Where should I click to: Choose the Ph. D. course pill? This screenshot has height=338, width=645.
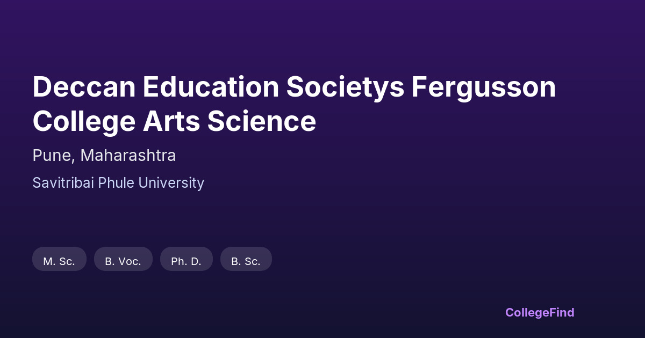(186, 261)
